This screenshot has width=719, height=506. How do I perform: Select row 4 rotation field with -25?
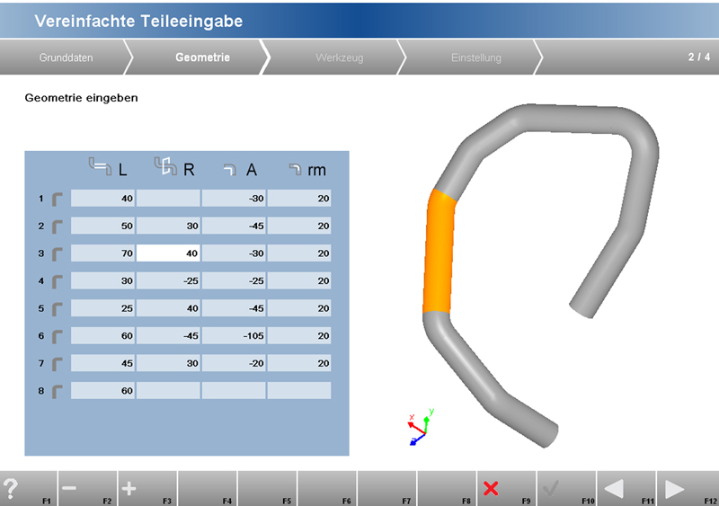click(x=168, y=280)
